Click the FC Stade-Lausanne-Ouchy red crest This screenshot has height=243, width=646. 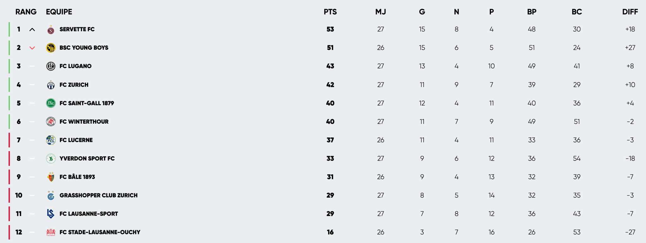51,232
